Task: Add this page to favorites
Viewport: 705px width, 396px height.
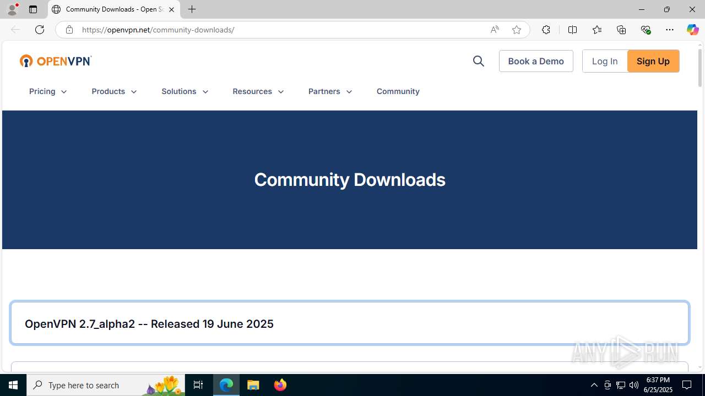Action: pos(517,30)
